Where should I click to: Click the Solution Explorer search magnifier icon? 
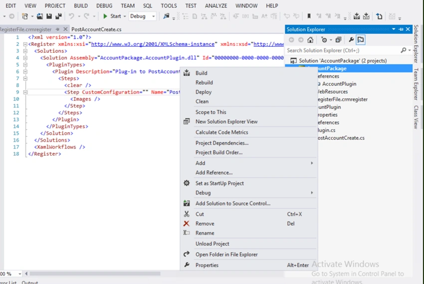[403, 50]
